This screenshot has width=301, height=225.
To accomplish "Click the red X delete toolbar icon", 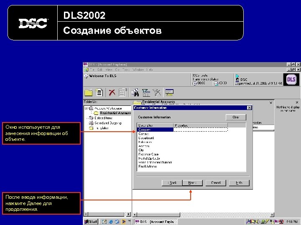I will 112,92.
